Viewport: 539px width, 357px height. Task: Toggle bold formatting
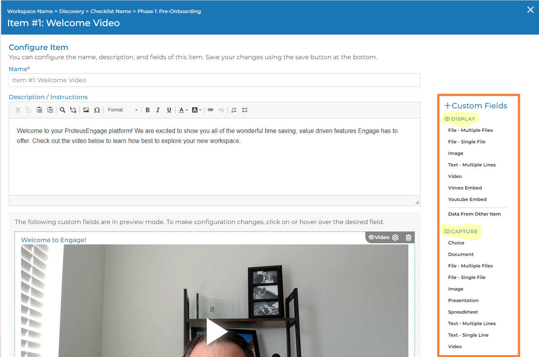tap(148, 110)
